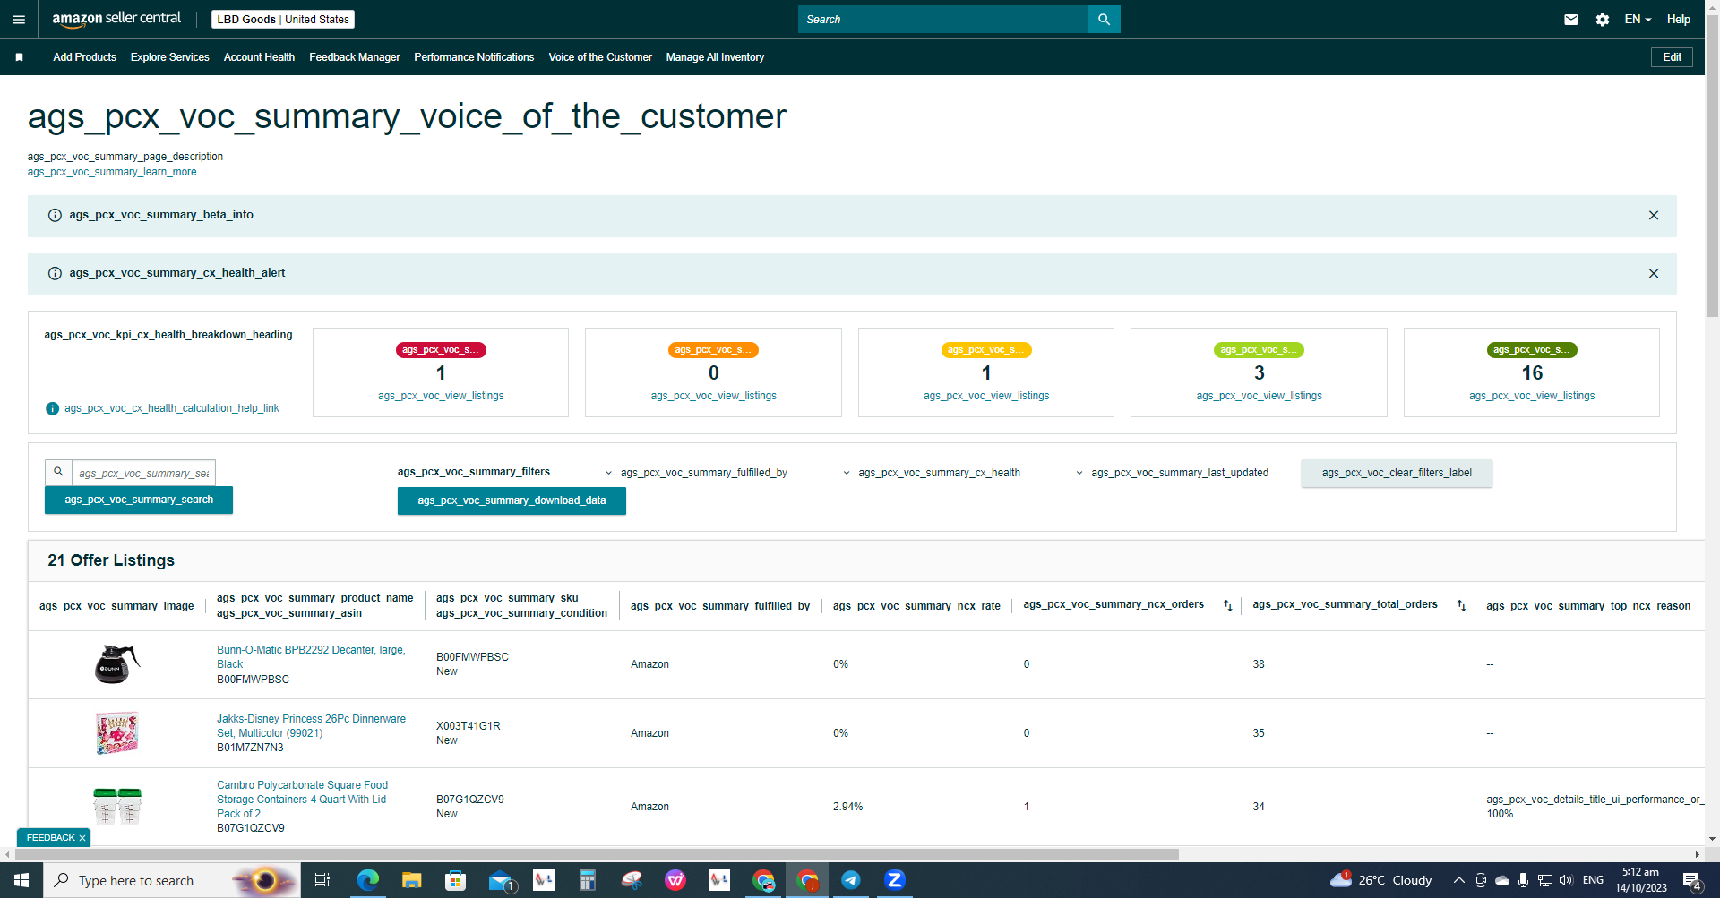Sort by the ncx_orders column arrows
This screenshot has width=1720, height=898.
point(1228,606)
